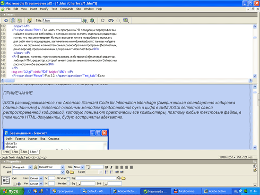Open File Management toolbar icon

85,21
